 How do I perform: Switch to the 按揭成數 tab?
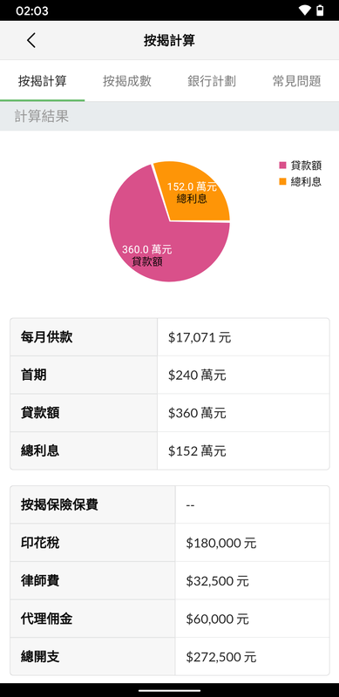click(x=126, y=81)
